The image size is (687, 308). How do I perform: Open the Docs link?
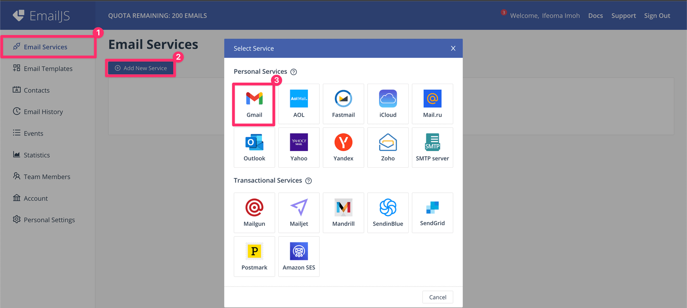pos(595,16)
